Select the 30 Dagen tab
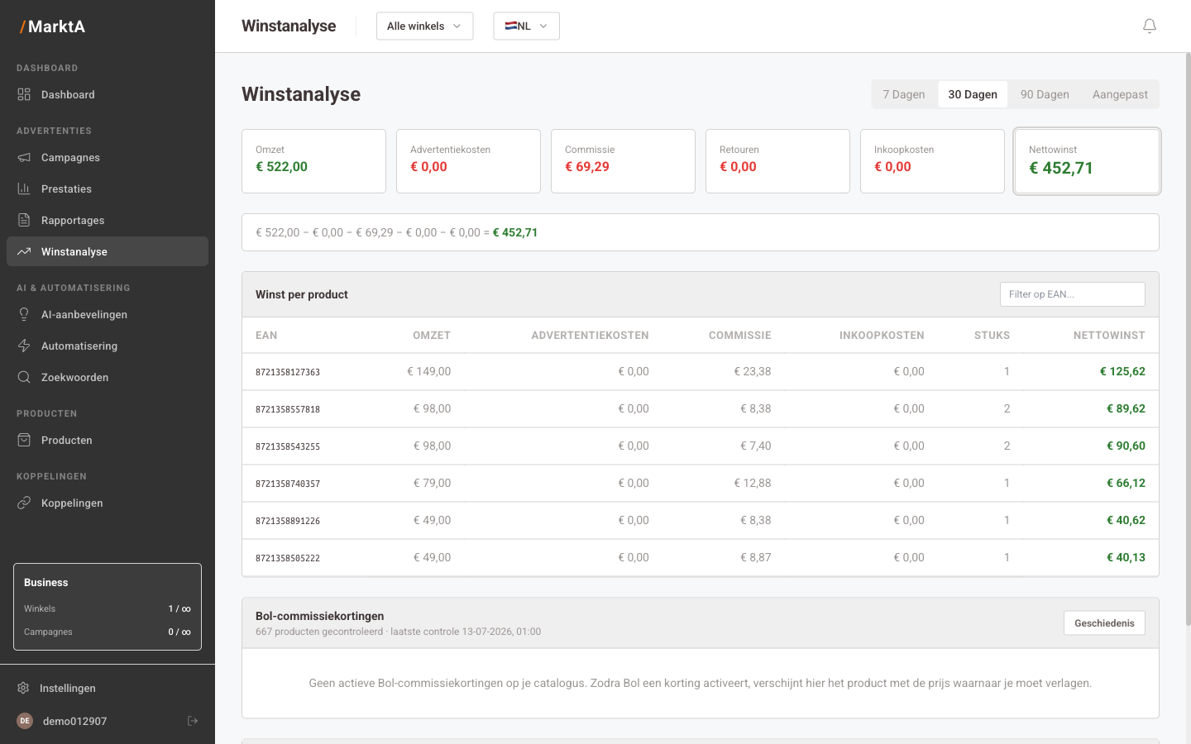The width and height of the screenshot is (1191, 744). pos(973,94)
